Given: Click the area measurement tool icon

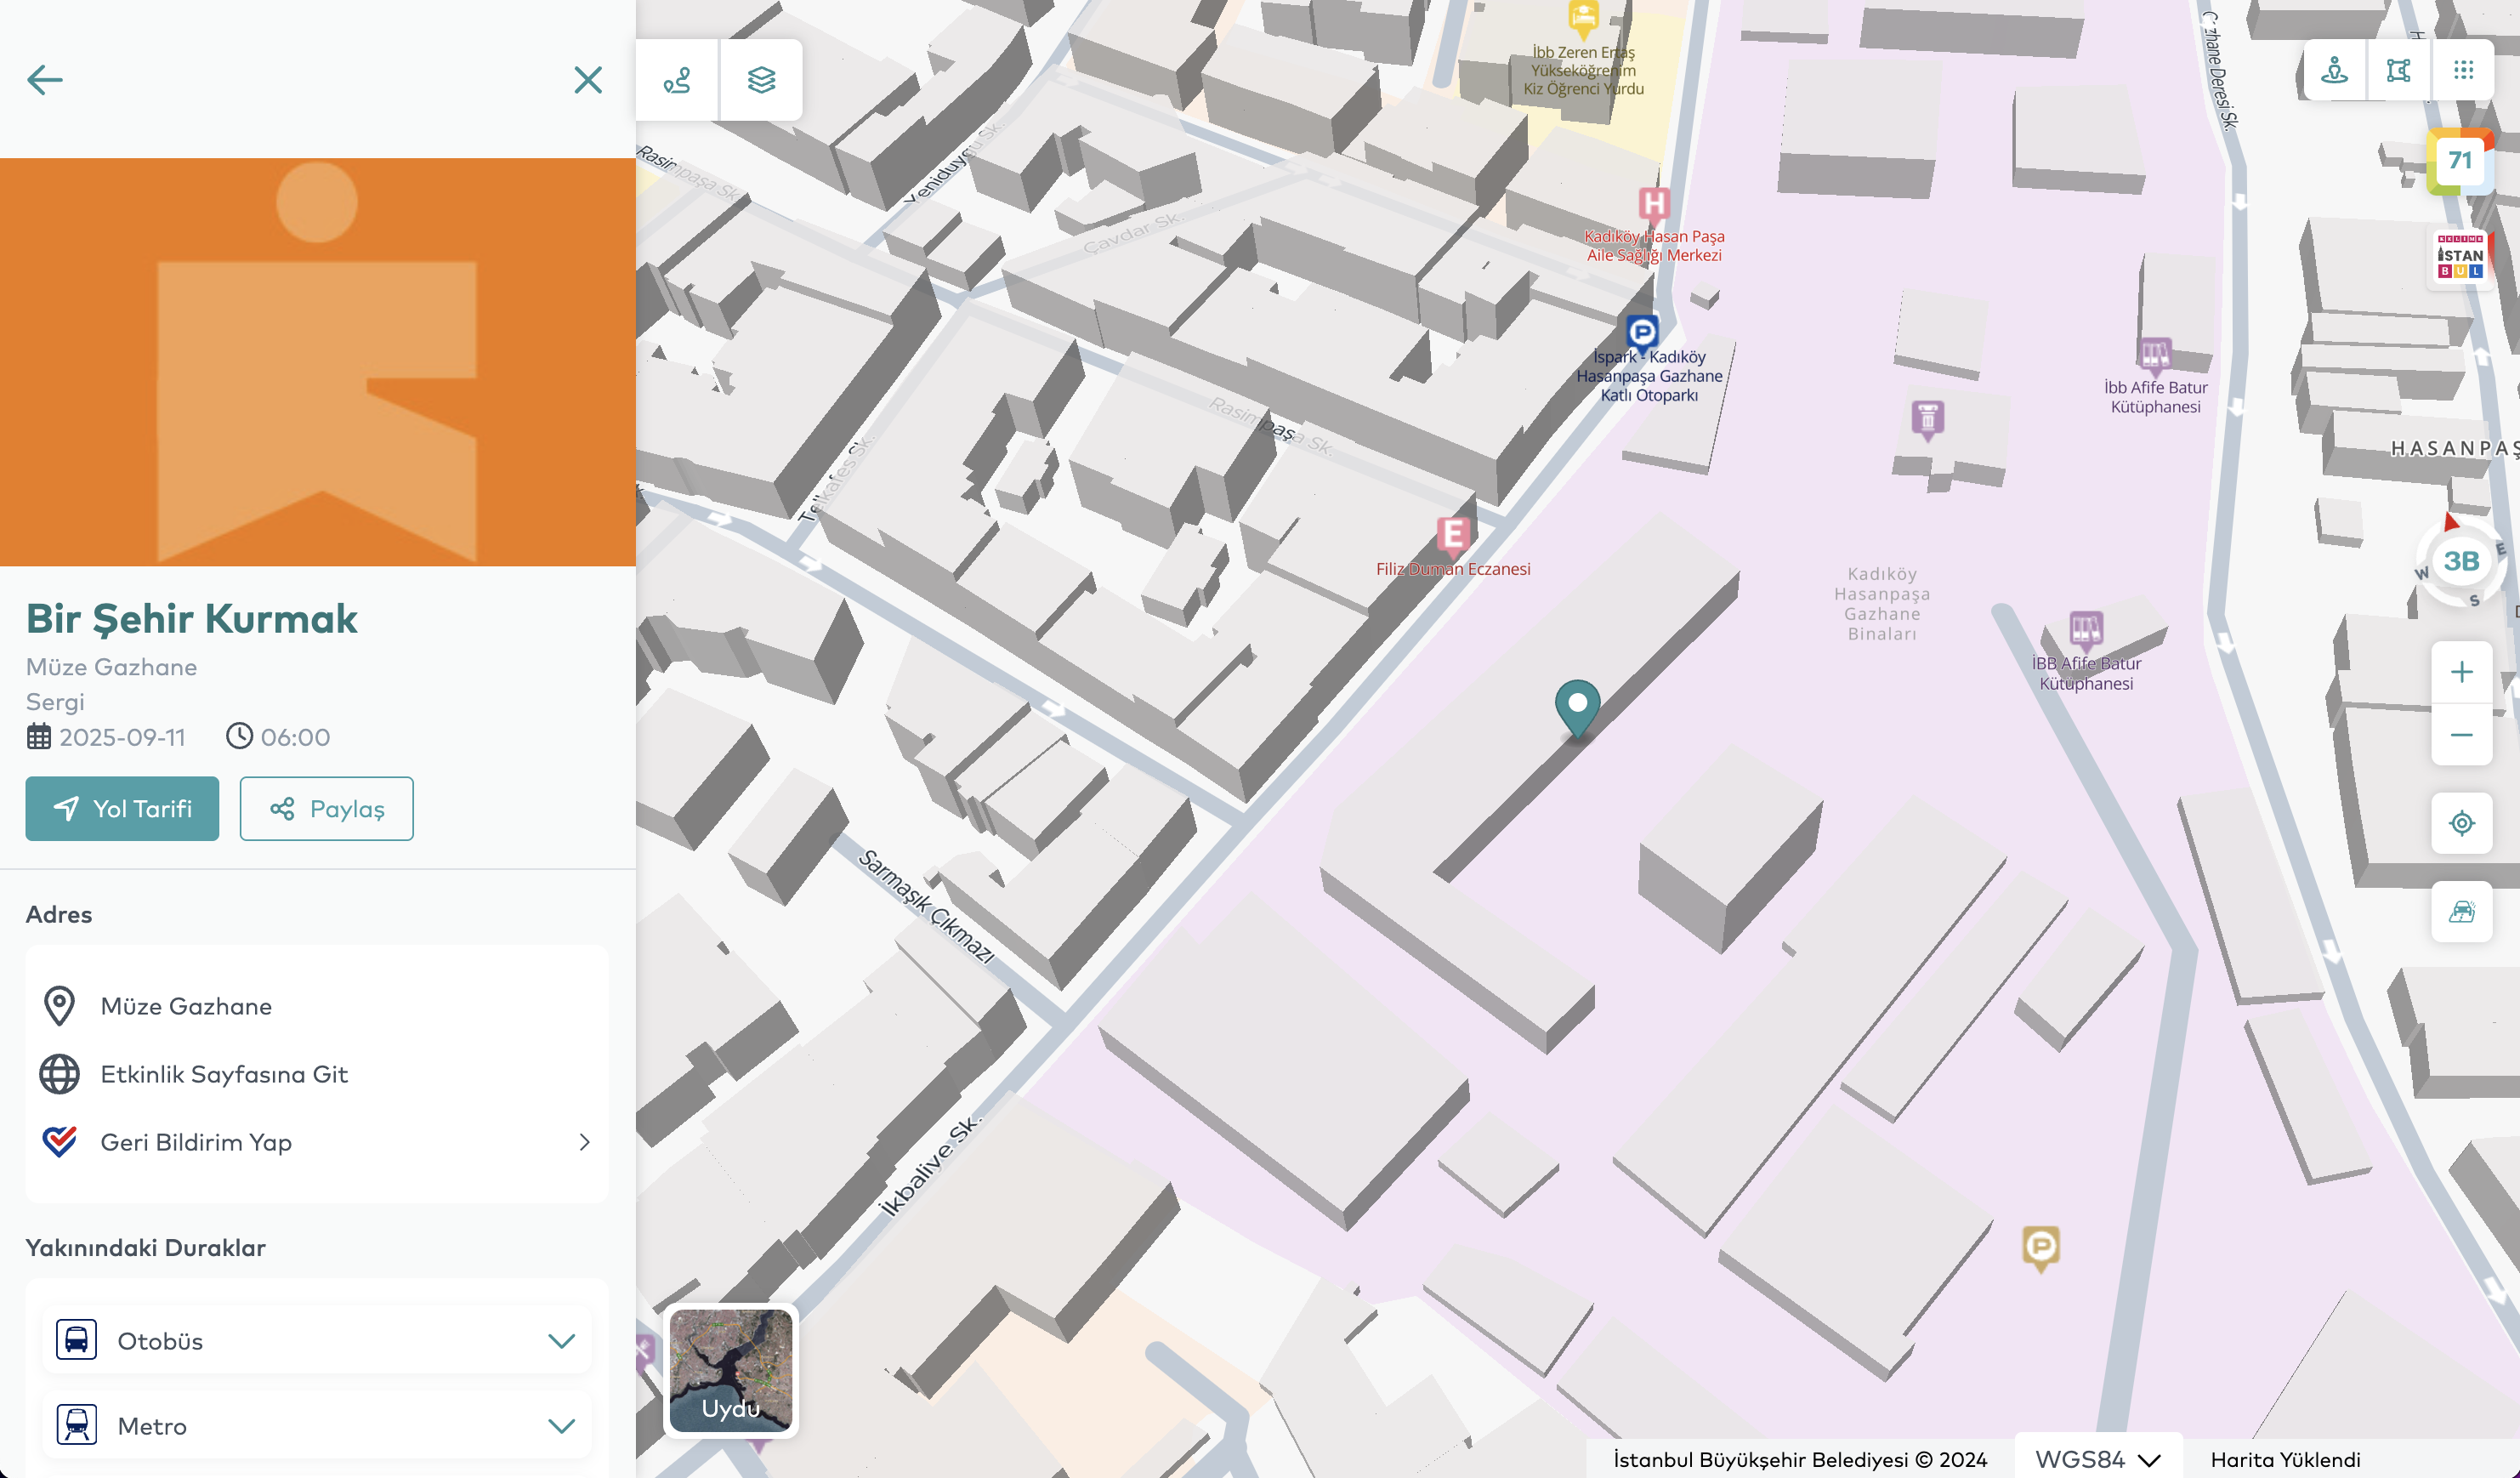Looking at the screenshot, I should click(2398, 70).
